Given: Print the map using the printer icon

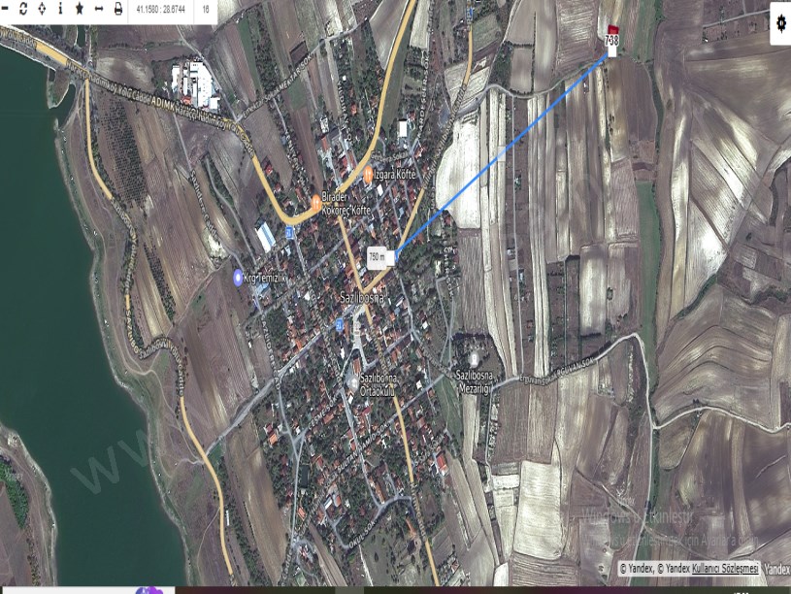Looking at the screenshot, I should pyautogui.click(x=117, y=9).
